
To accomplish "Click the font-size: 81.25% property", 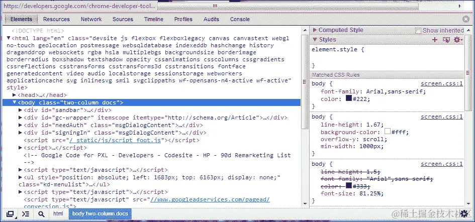I will (352, 194).
